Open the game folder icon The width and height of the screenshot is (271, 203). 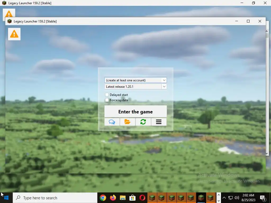click(128, 122)
